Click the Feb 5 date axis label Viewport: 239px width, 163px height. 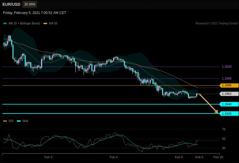(x=179, y=157)
